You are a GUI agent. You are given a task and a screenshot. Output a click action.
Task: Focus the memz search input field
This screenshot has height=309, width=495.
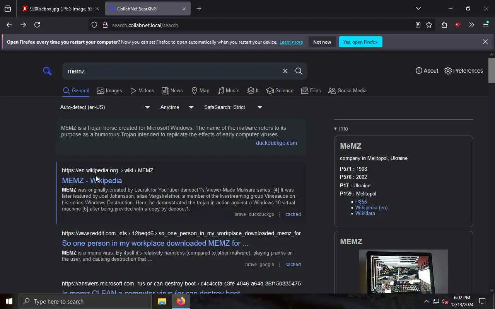172,71
